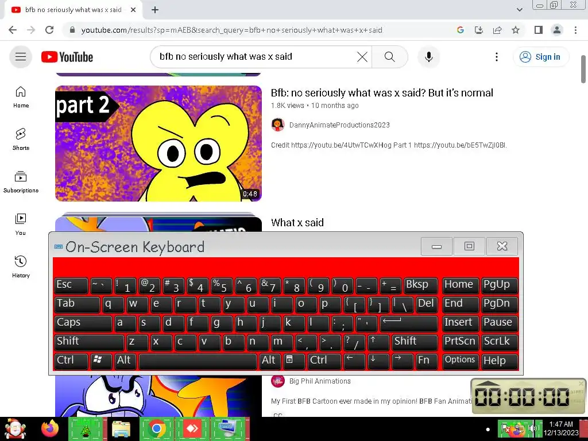The image size is (588, 441).
Task: Click the 00:00:00 timer widget display
Action: tap(523, 396)
